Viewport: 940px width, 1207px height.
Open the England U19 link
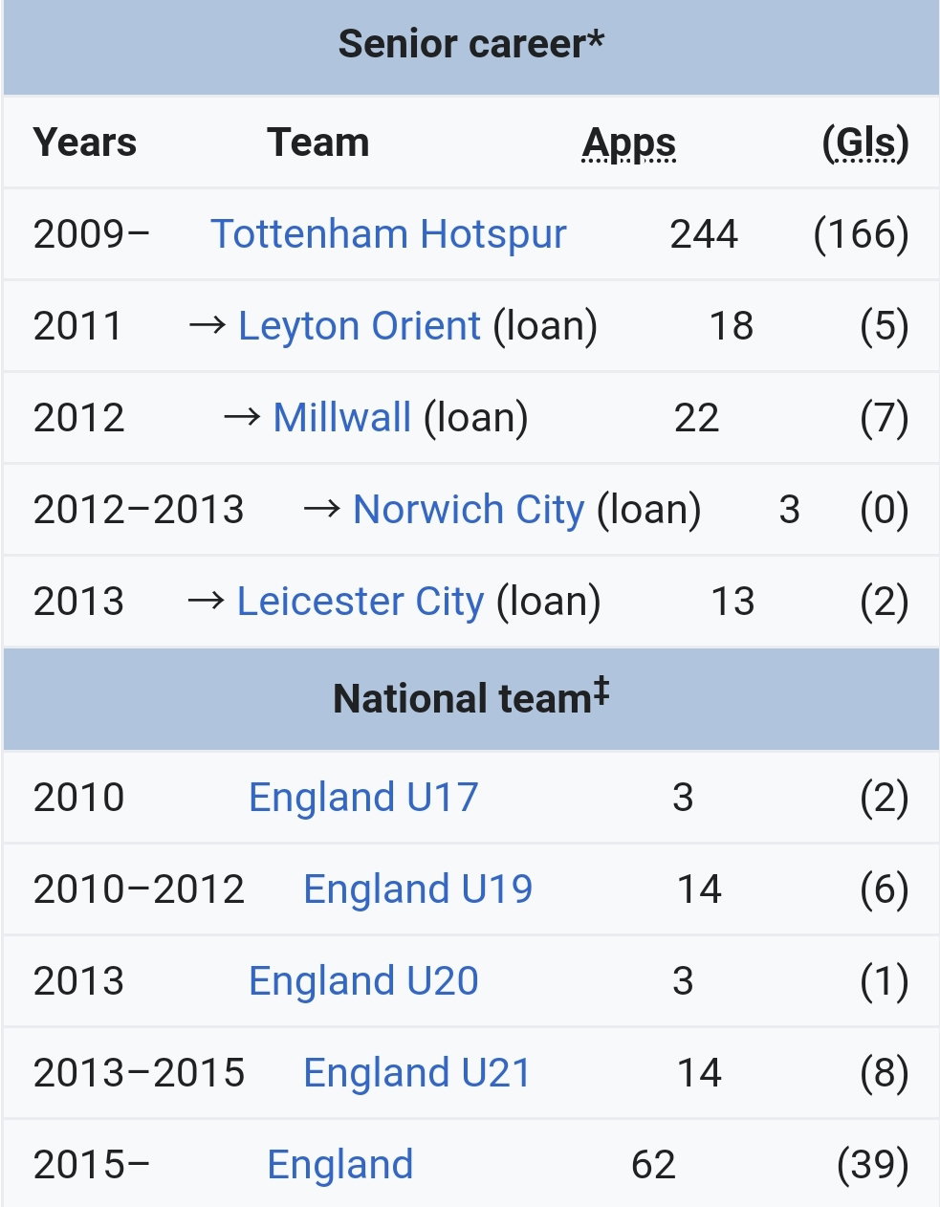point(418,889)
